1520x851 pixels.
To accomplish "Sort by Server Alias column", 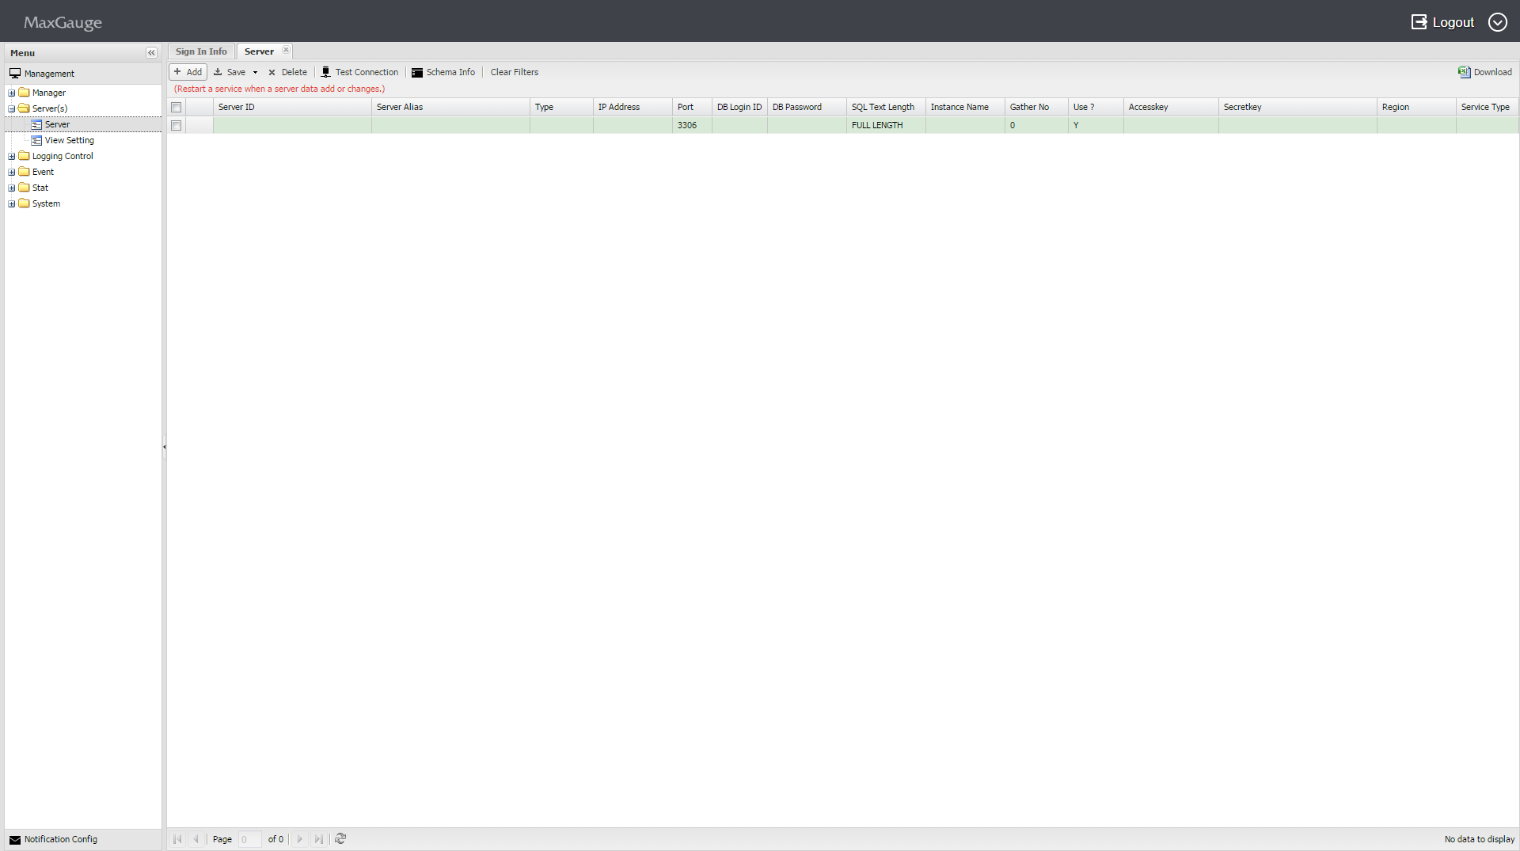I will point(450,107).
